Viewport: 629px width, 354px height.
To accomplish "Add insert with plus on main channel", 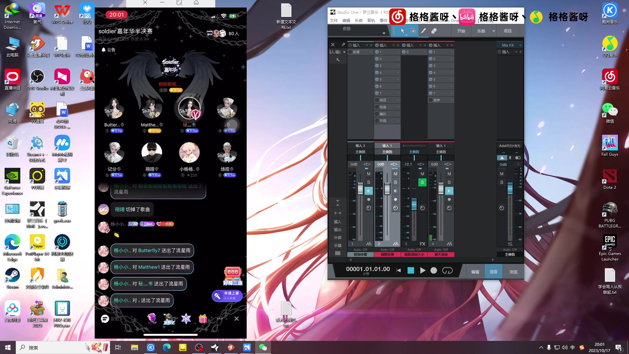I will (520, 52).
